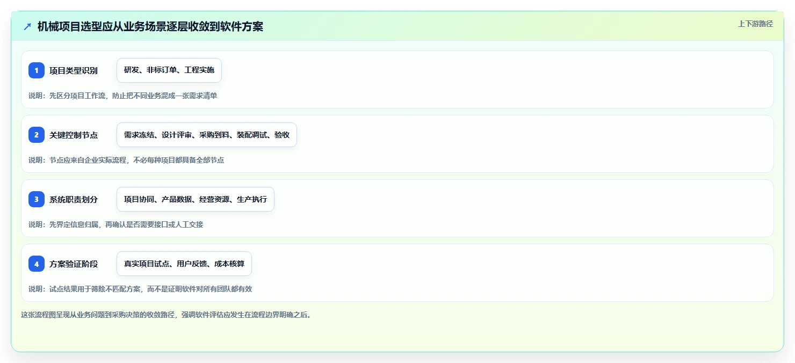Screen dimensions: 795x363
Task: Click the heading 项目类型识别
Action: (74, 70)
